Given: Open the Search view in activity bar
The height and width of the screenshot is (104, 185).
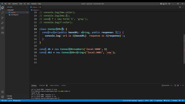Looking at the screenshot, I should pos(3,13).
